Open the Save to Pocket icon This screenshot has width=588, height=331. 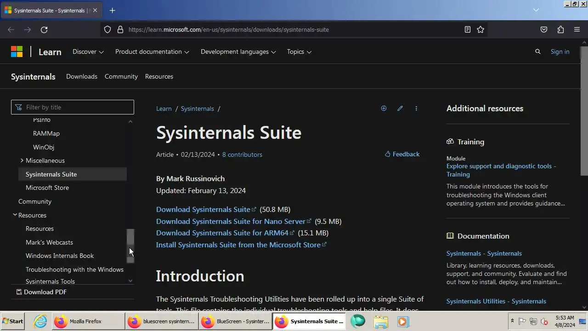point(544,29)
